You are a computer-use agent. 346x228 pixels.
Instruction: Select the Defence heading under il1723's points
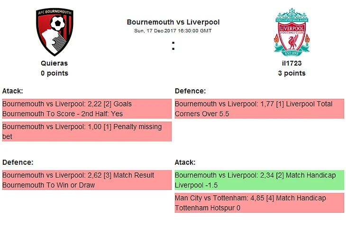(x=190, y=91)
